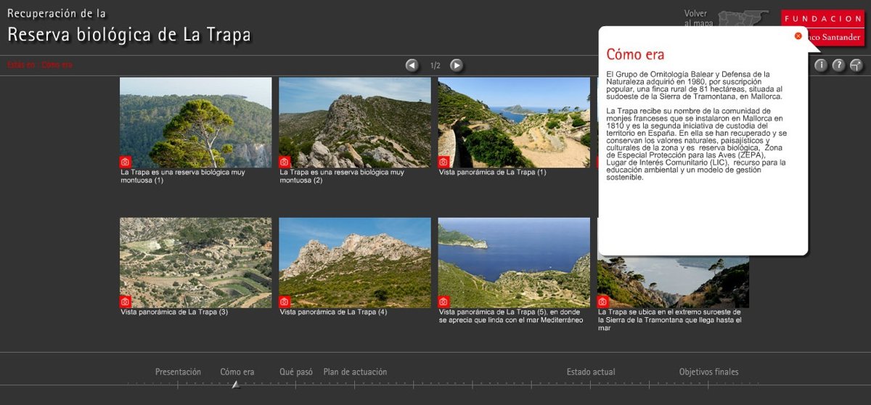871x405 pixels.
Task: Open the help question mark icon
Action: click(838, 65)
